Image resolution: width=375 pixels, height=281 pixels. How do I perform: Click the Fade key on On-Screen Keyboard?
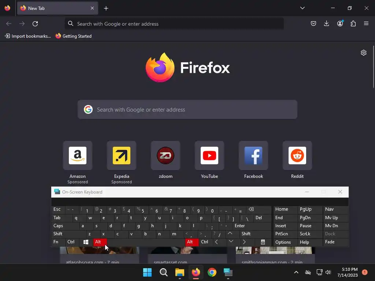point(335,242)
